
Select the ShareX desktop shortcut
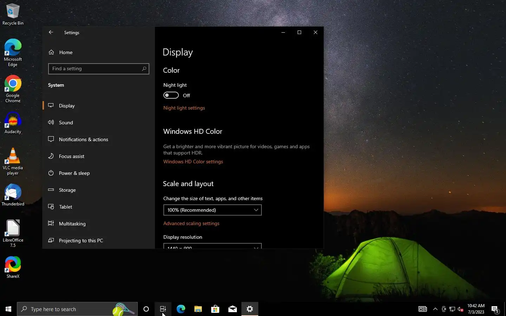[x=13, y=267]
